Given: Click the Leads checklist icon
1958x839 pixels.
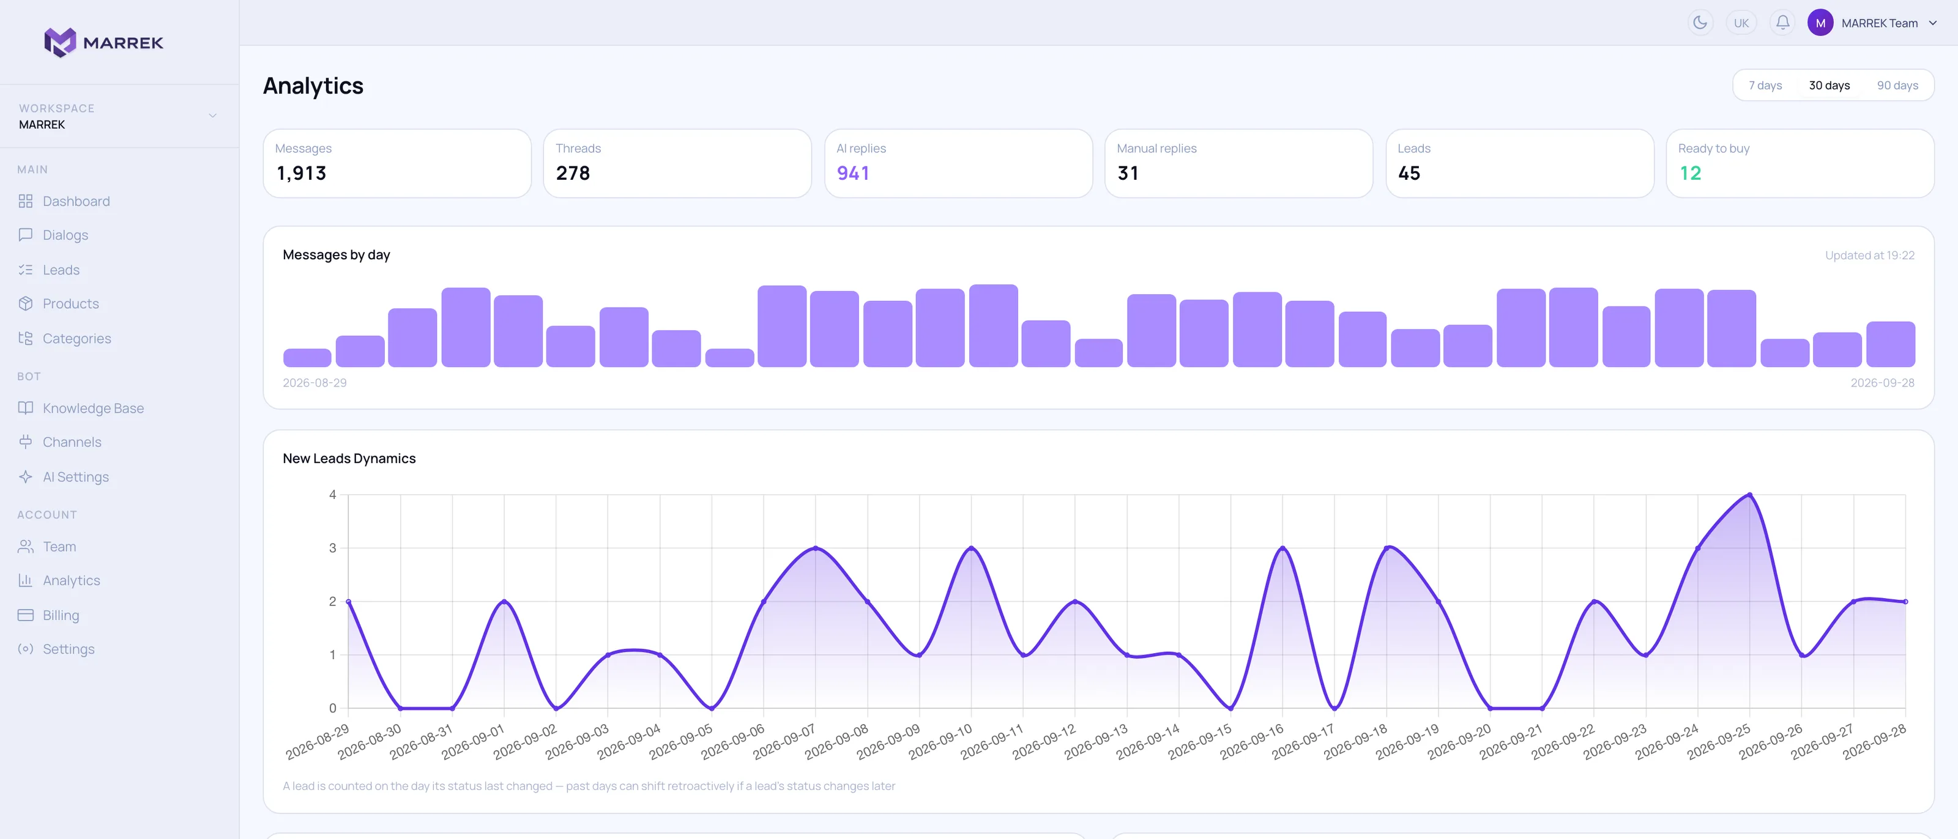Looking at the screenshot, I should click(26, 270).
